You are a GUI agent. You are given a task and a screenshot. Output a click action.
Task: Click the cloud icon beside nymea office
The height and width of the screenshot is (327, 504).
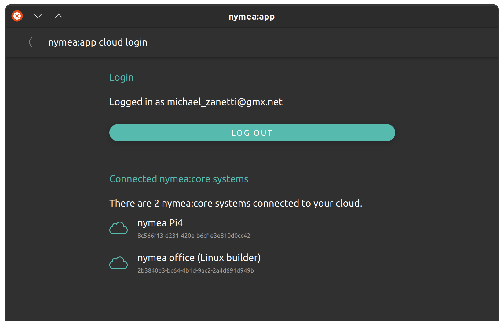tap(119, 263)
